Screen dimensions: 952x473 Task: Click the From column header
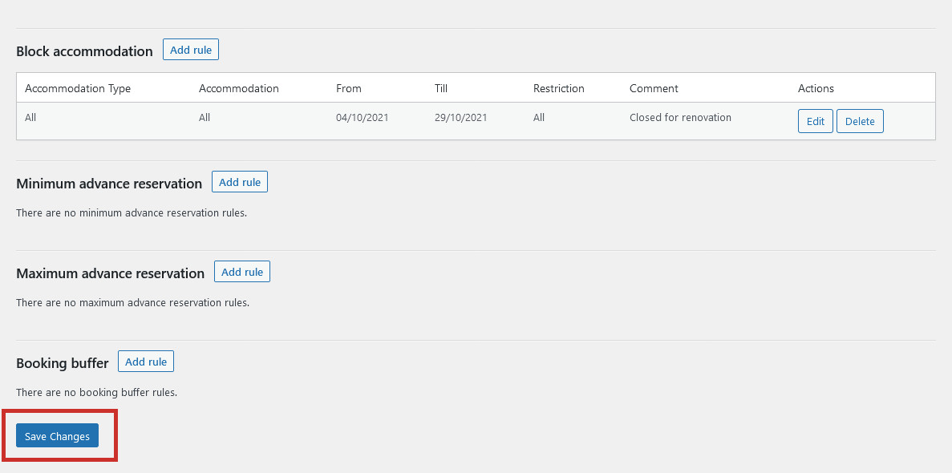(349, 89)
